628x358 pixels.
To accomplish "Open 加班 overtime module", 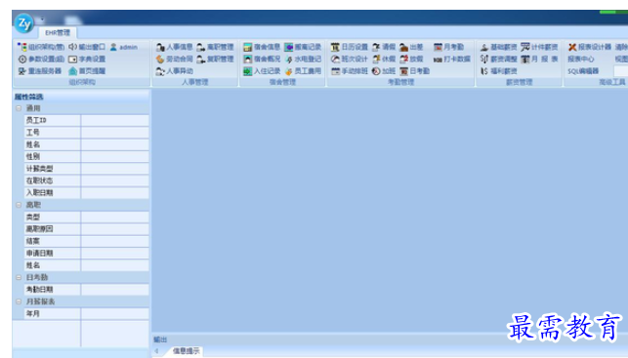I will point(384,71).
